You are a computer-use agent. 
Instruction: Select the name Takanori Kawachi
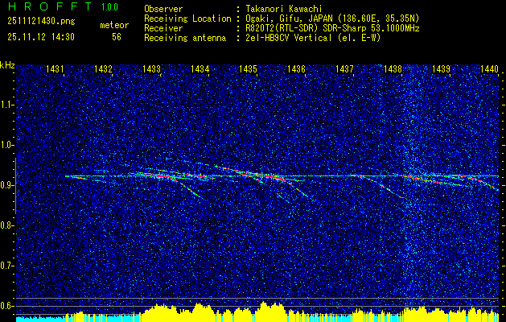click(284, 9)
